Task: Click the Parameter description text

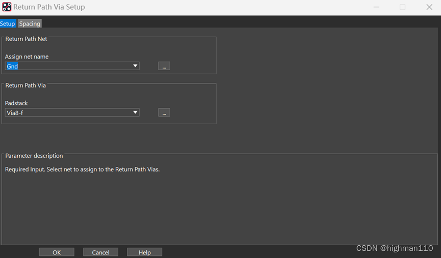Action: 82,169
